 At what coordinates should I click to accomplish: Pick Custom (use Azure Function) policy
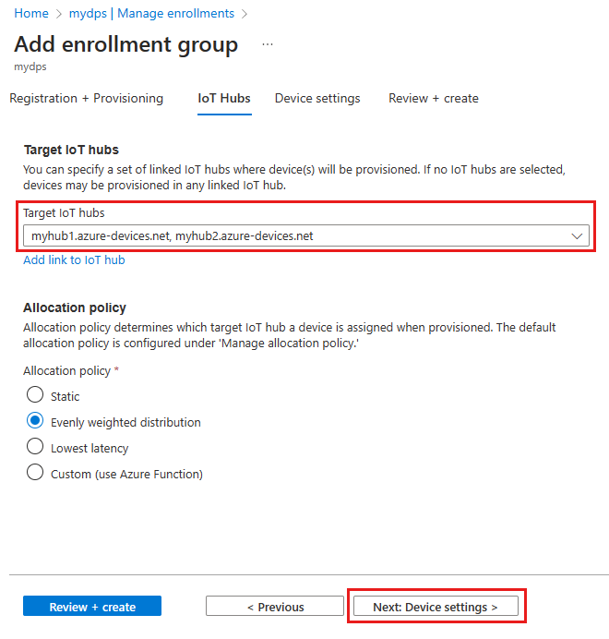click(x=35, y=473)
